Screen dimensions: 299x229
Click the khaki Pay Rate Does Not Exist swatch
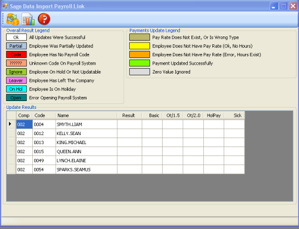coord(139,37)
